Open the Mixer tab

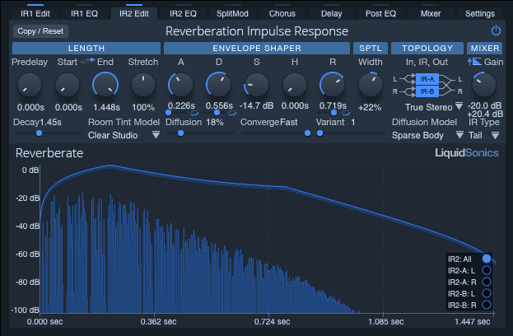click(x=431, y=14)
